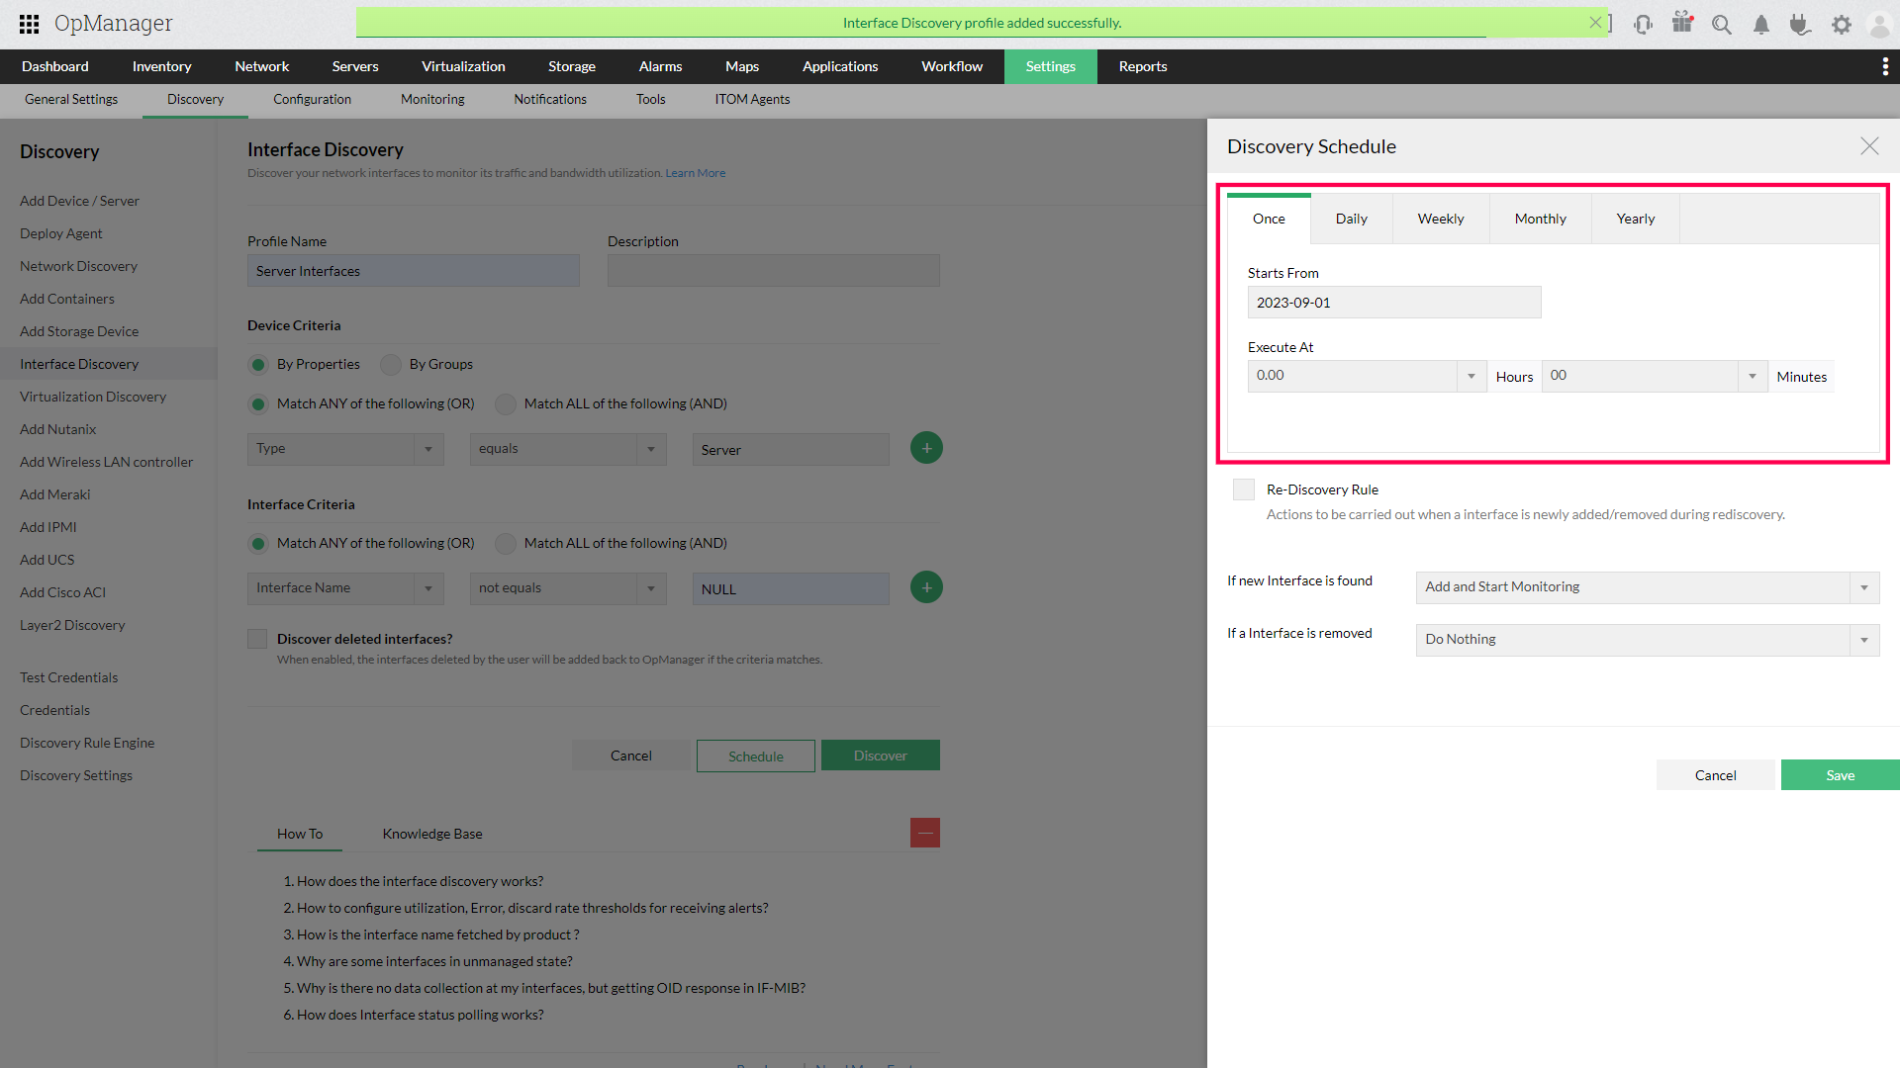Open the user profile avatar
The image size is (1900, 1068).
coord(1878,25)
